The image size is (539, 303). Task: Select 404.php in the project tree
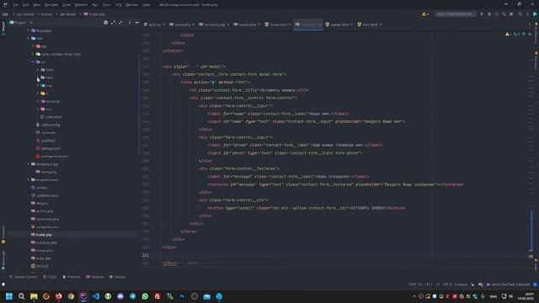pos(40,204)
